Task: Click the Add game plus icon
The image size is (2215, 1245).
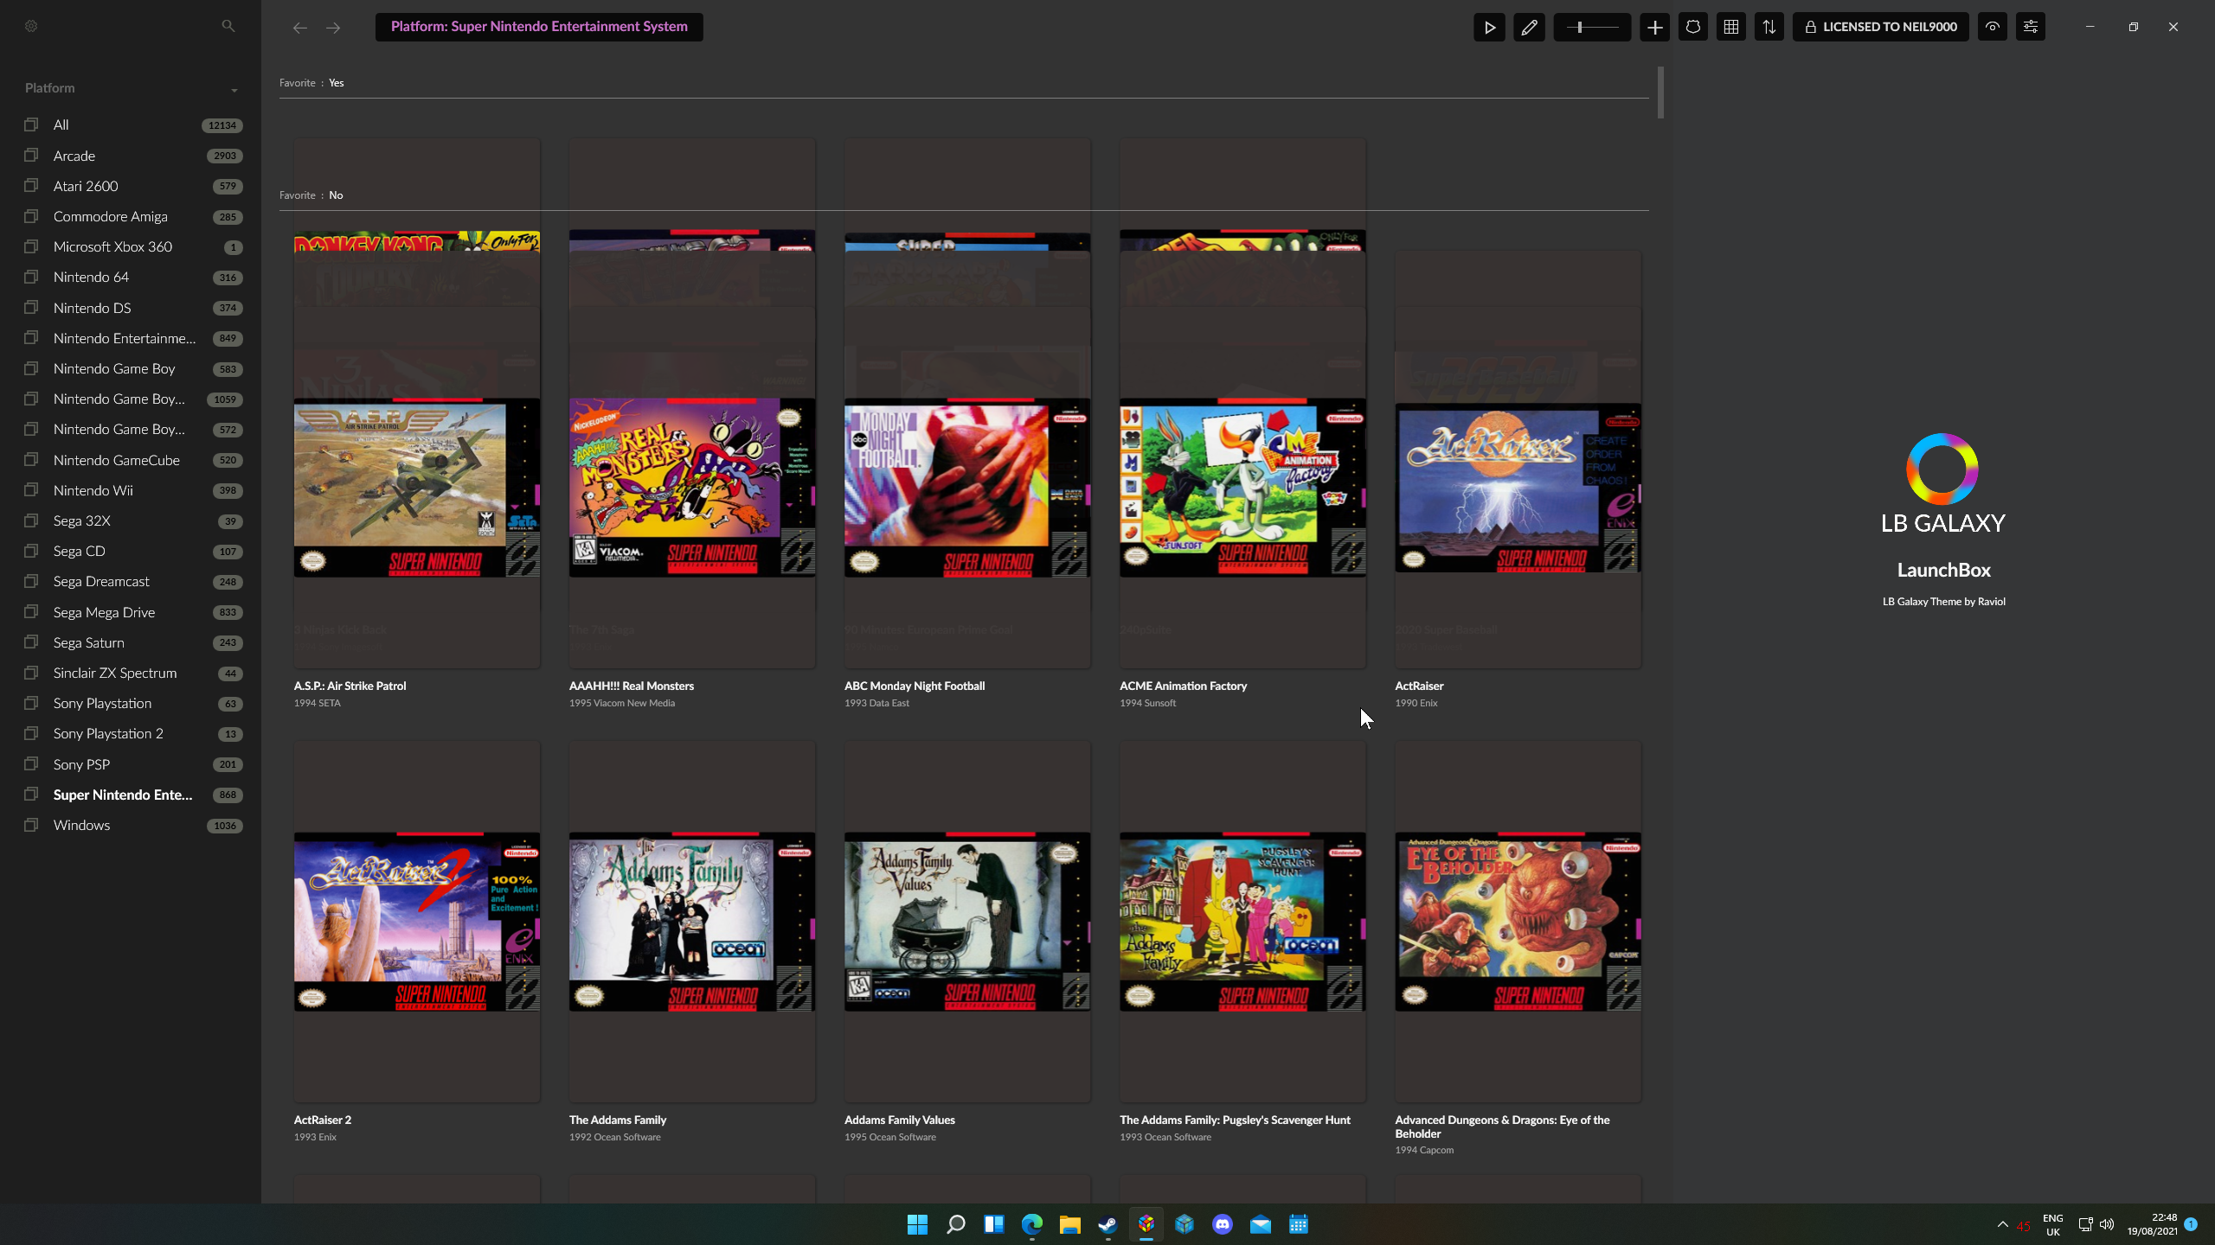Action: (x=1654, y=27)
